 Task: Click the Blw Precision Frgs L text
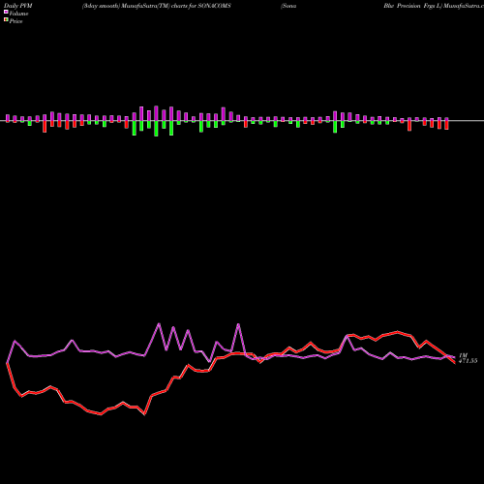[412, 6]
